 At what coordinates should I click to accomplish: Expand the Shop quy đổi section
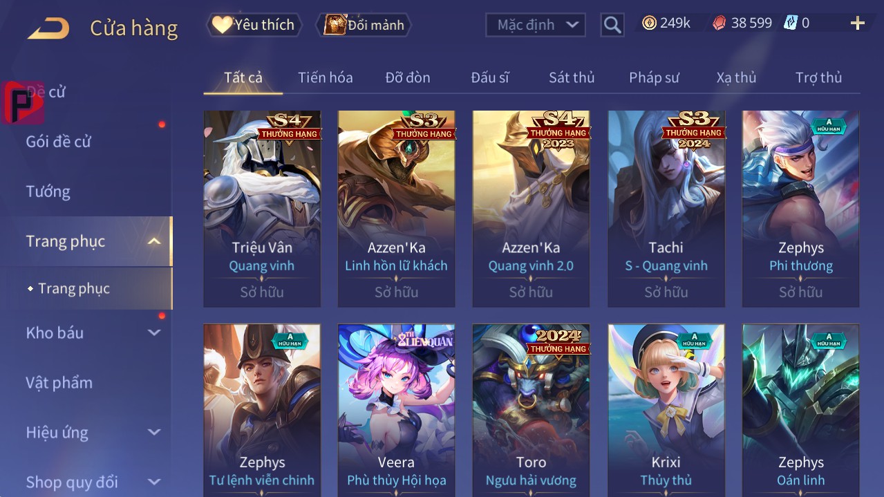click(x=154, y=482)
